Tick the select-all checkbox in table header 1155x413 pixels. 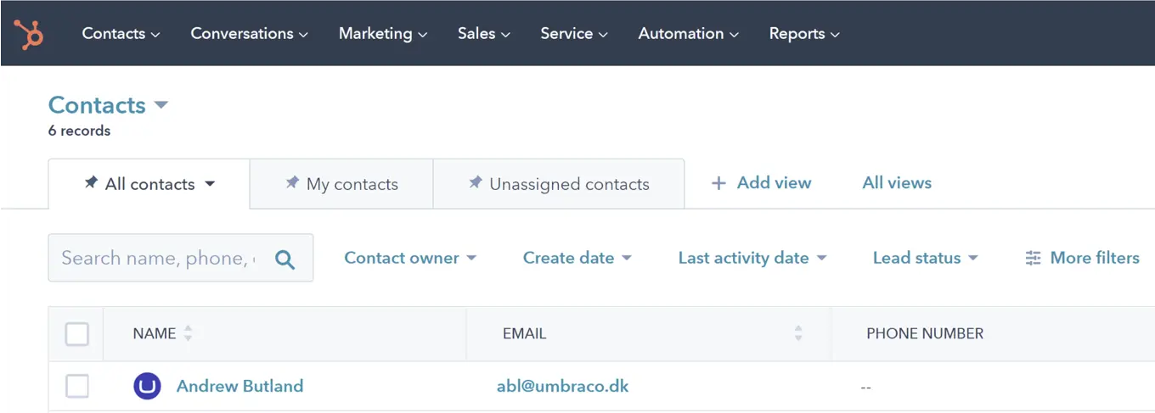click(x=77, y=334)
